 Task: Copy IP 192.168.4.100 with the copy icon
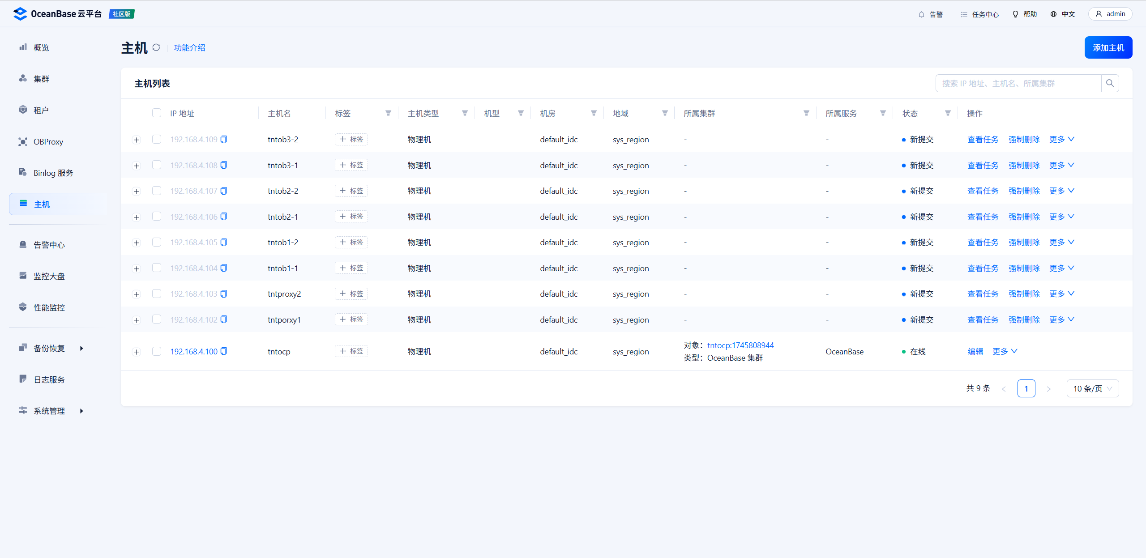pos(224,351)
